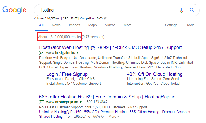Expand dropdown arrow beside www.hostingraja.in

point(81,102)
